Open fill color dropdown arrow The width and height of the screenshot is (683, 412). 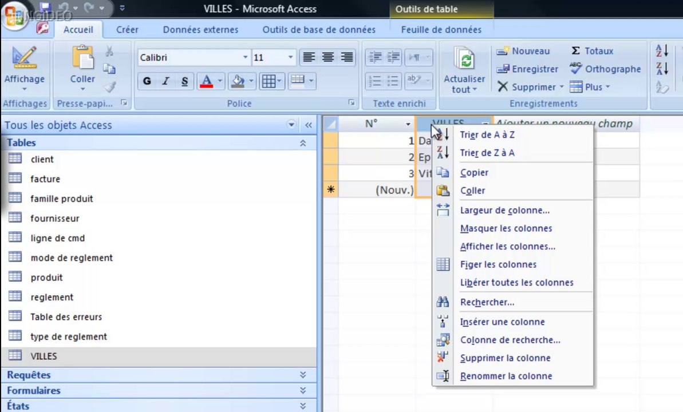251,81
